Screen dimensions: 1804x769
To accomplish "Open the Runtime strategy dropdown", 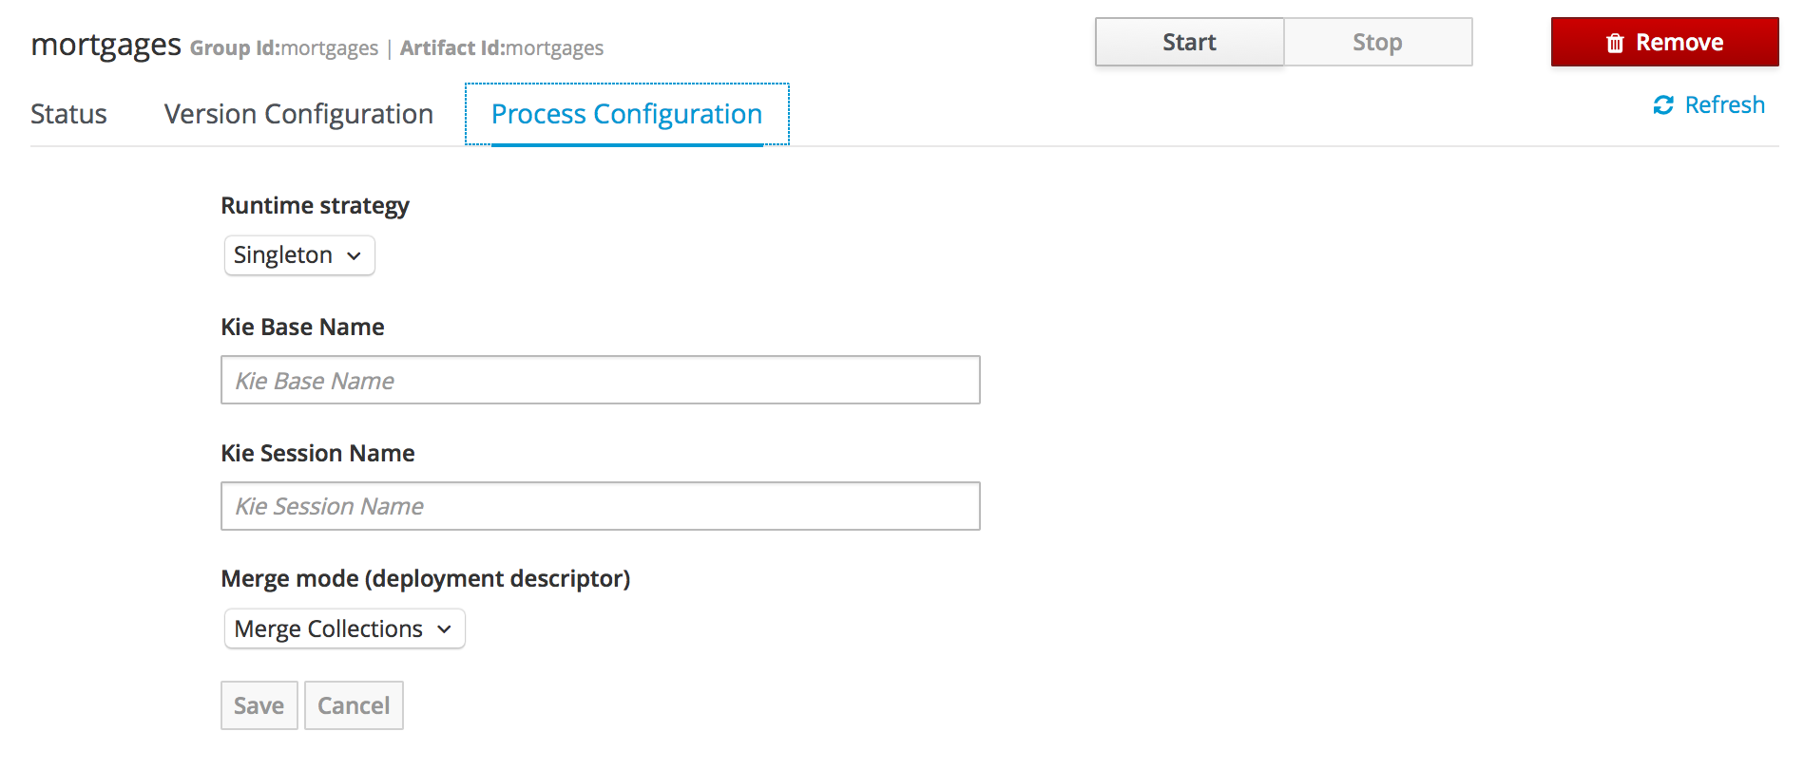I will tap(299, 255).
